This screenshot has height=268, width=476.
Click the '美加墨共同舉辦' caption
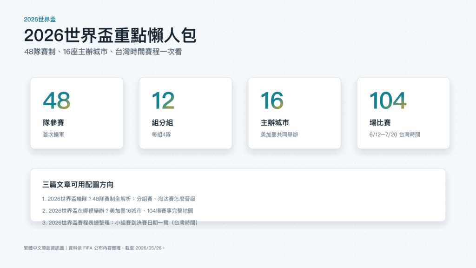(279, 134)
